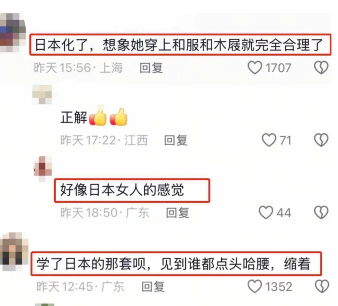Dislike the Shanghai comment via broken heart
Image resolution: width=338 pixels, height=306 pixels.
[321, 68]
